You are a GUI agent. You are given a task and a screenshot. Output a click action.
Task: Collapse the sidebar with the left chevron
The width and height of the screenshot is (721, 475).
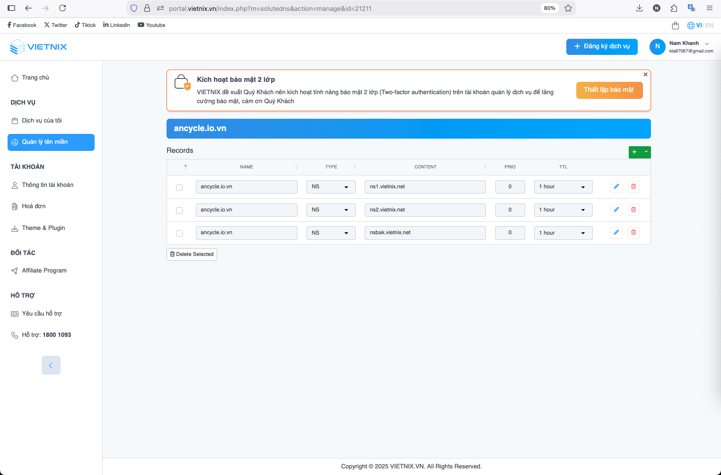coord(51,365)
